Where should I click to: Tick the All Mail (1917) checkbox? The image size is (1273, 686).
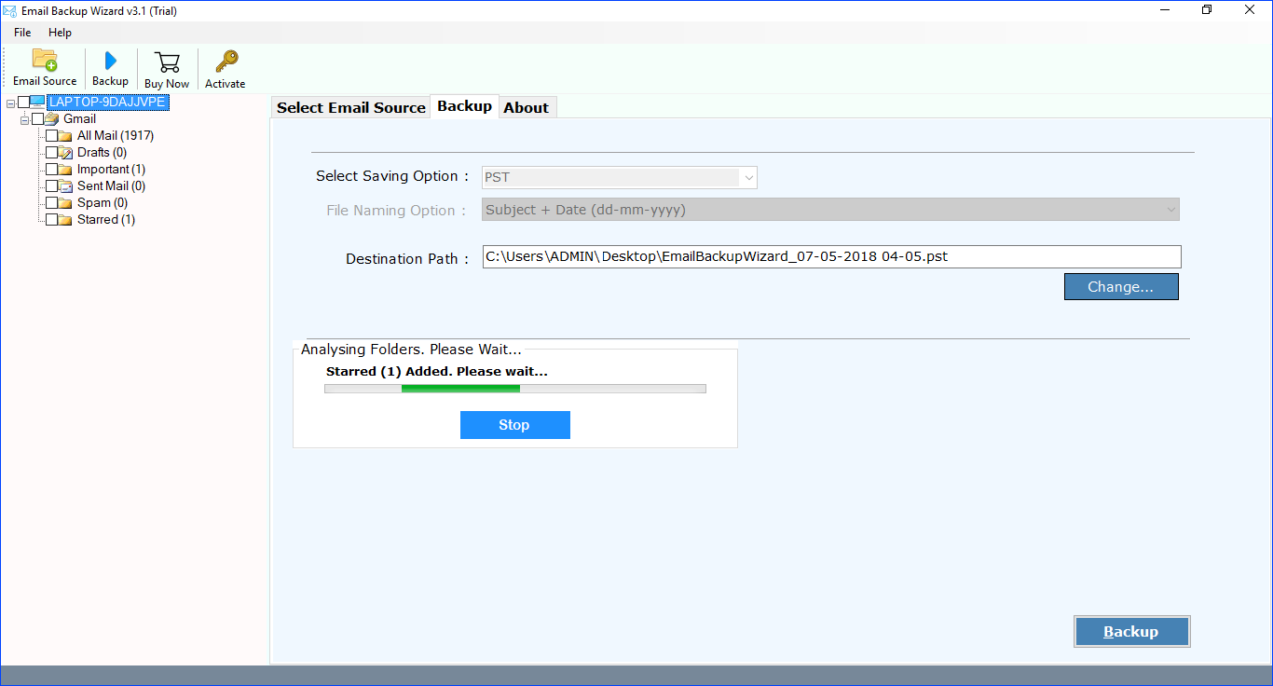[x=51, y=136]
